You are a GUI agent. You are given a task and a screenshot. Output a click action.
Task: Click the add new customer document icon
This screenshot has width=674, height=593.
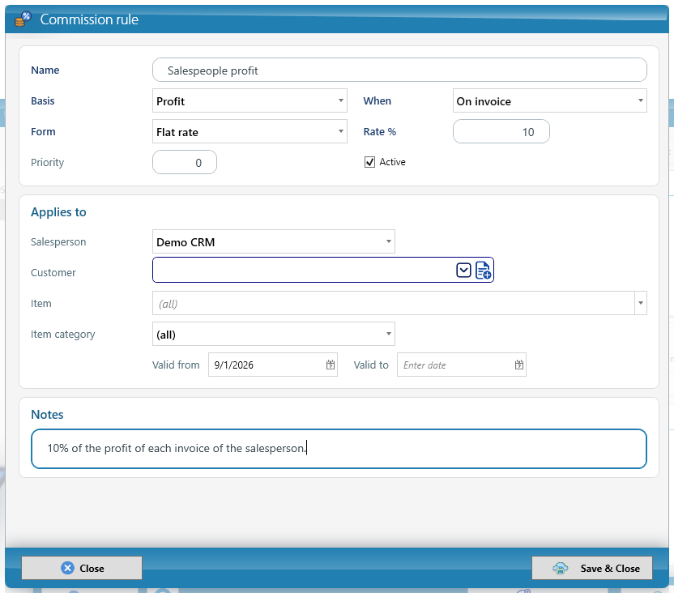click(483, 271)
